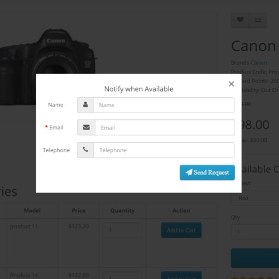This screenshot has height=279, width=279.
Task: Click the phone icon beside Telephone field
Action: tap(85, 150)
